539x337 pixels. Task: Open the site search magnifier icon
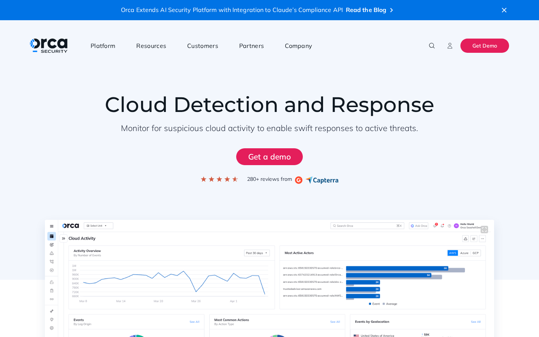[x=432, y=46]
